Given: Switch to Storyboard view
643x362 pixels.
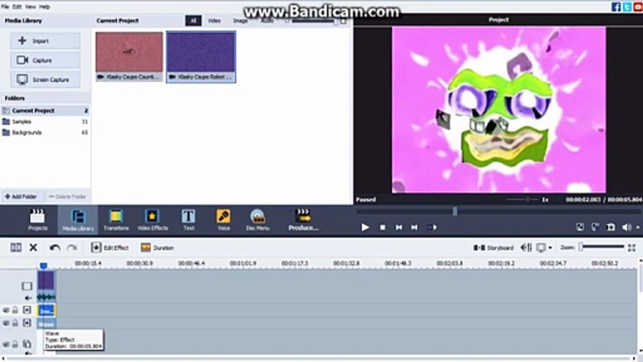Looking at the screenshot, I should pyautogui.click(x=493, y=247).
